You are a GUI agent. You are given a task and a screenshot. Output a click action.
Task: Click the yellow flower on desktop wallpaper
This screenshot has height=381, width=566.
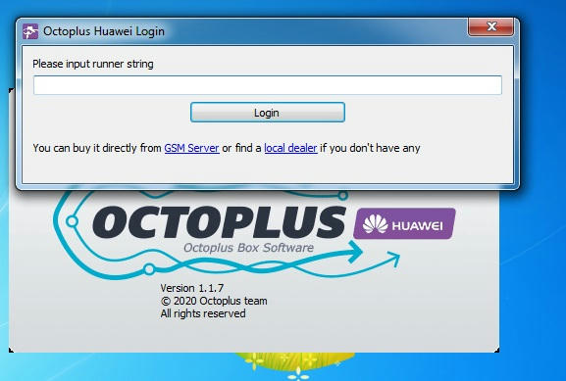pos(294,366)
